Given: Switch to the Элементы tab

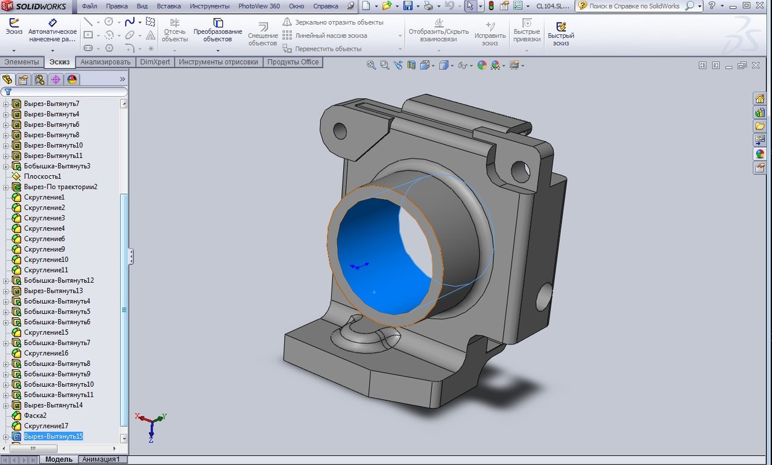Looking at the screenshot, I should coord(22,62).
